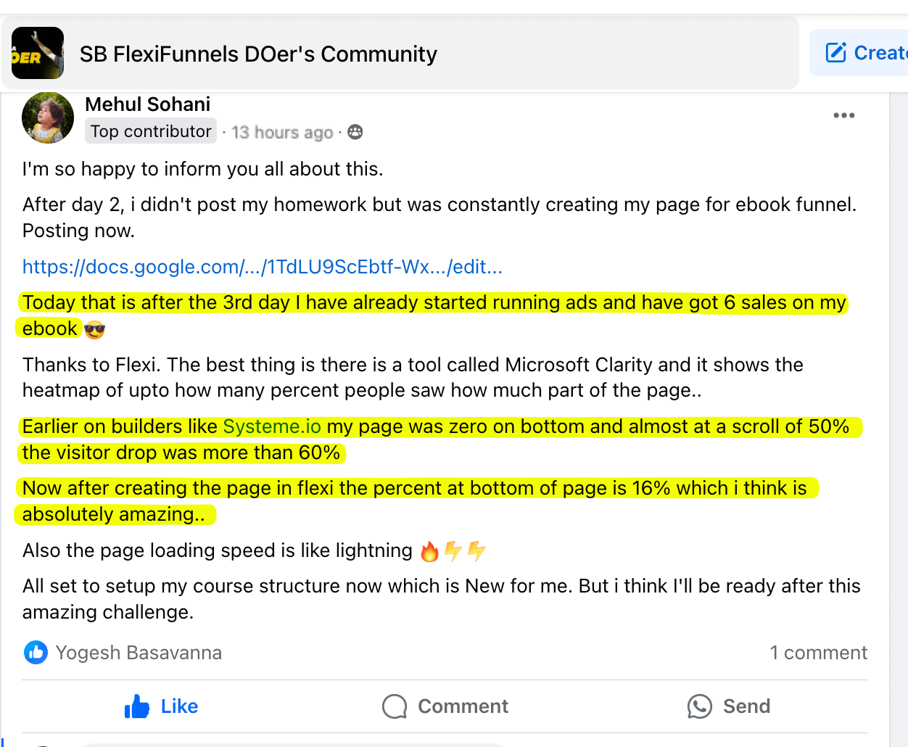This screenshot has height=747, width=908.
Task: Open Mehul Sohani's profile name
Action: [147, 104]
